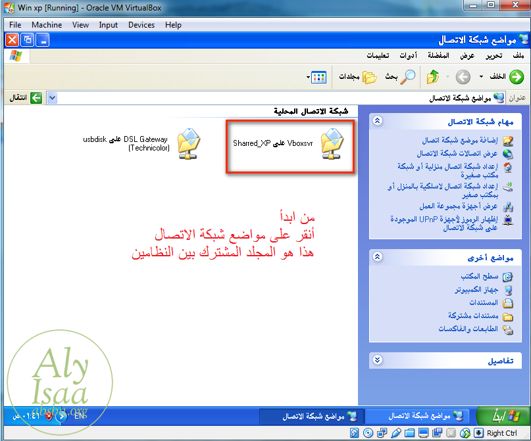Click the Up folder toolbar icon
Viewport: 531px width, 441px height.
click(432, 77)
